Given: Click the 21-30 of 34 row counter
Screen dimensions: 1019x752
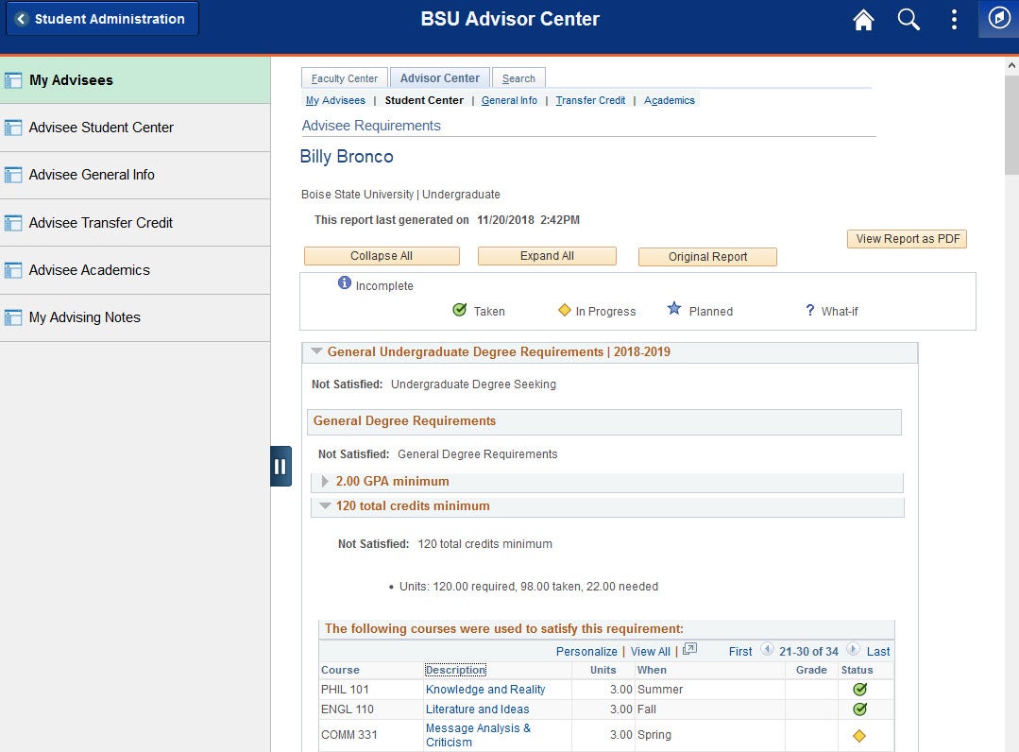Looking at the screenshot, I should (808, 651).
